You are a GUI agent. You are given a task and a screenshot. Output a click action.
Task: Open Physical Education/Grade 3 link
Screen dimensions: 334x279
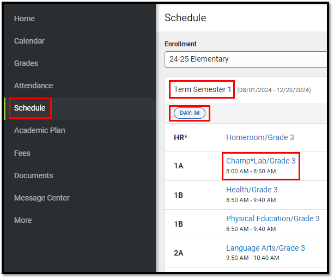pyautogui.click(x=272, y=219)
